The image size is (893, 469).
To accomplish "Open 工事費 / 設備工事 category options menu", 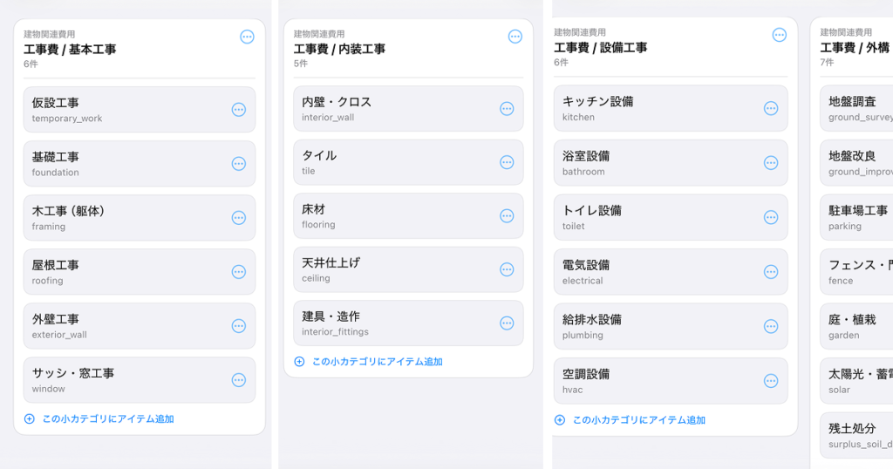I will point(780,35).
